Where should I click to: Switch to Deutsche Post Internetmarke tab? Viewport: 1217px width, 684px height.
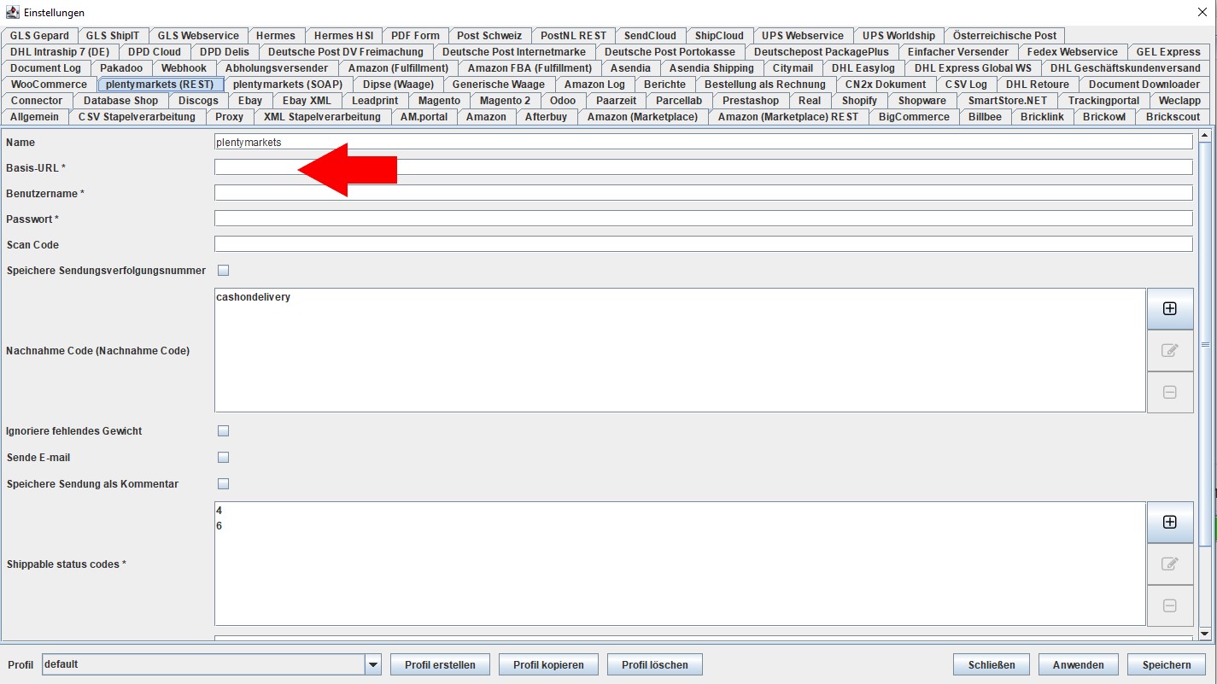point(514,52)
